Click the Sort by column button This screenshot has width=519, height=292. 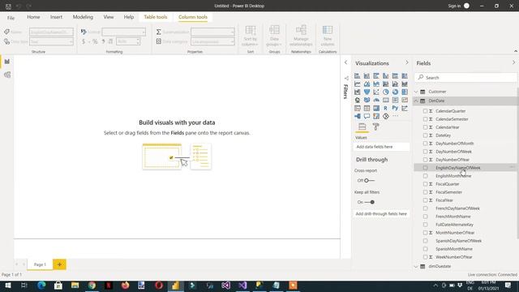tap(251, 36)
